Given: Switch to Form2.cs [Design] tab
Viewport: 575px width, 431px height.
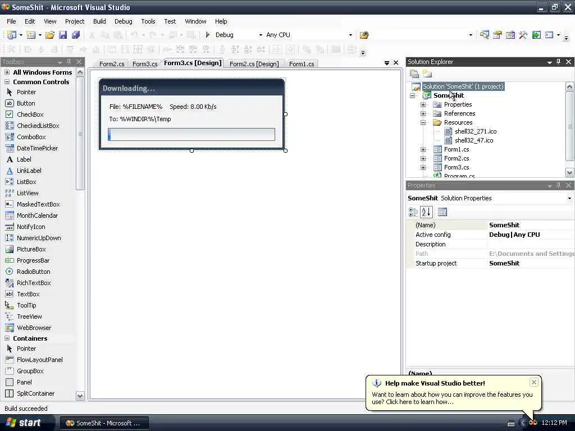Looking at the screenshot, I should 254,64.
